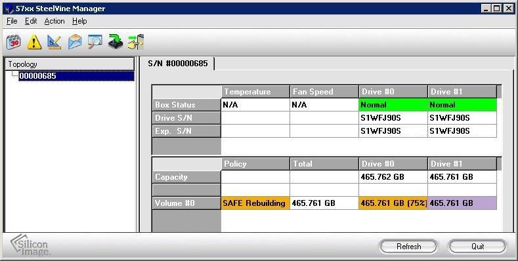
Task: Open the calendar scheduler toolbar icon
Action: point(14,42)
